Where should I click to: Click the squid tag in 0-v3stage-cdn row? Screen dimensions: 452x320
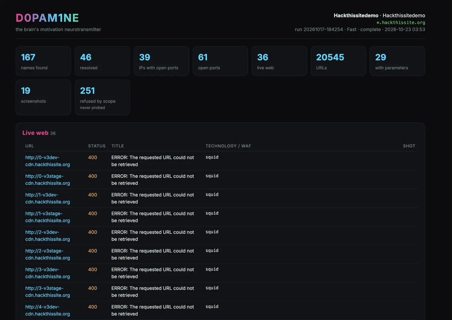(212, 176)
